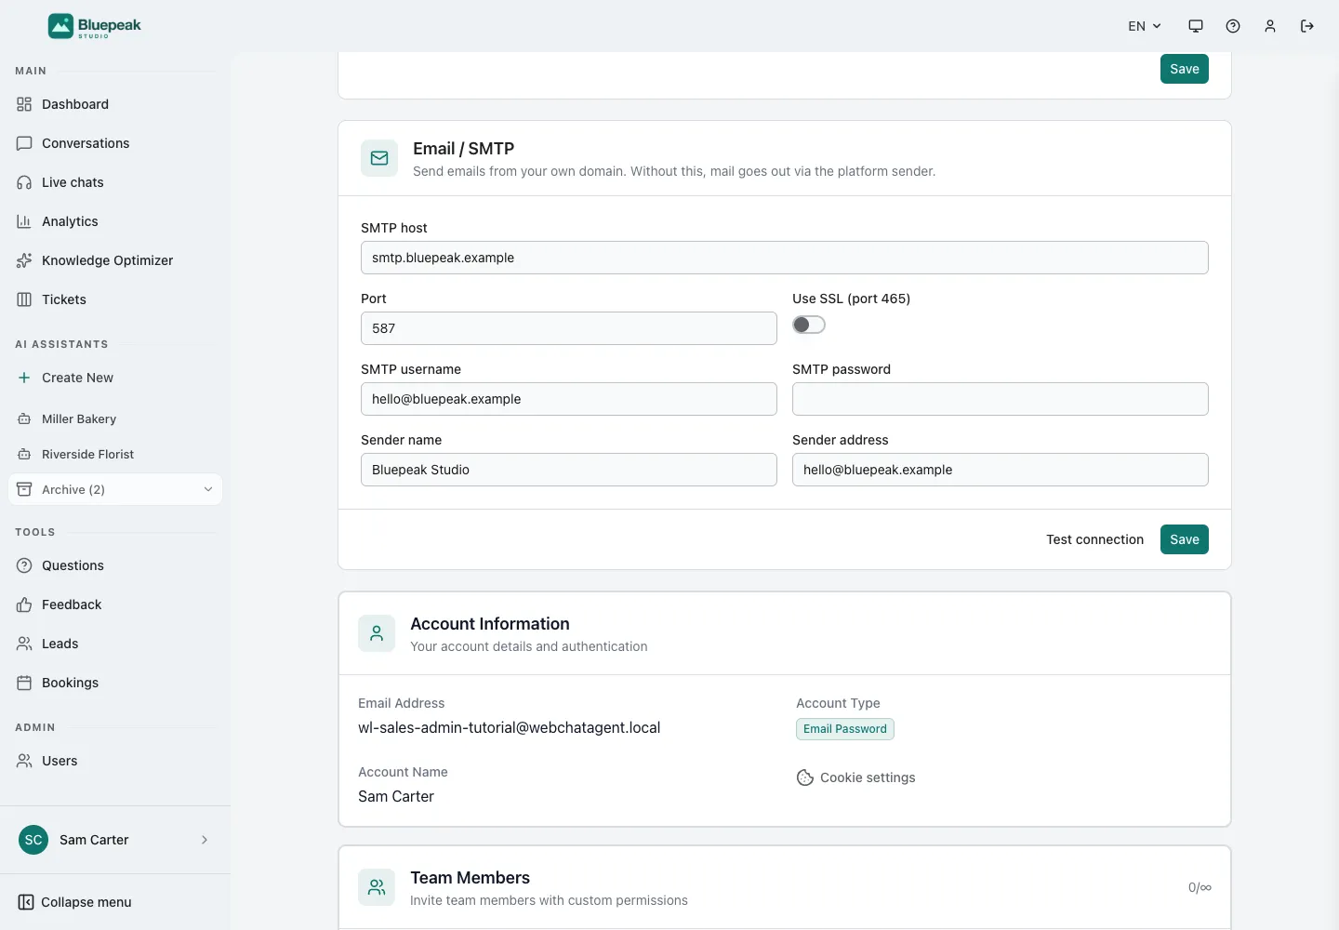Open the display monitor icon in header
This screenshot has height=930, width=1339.
click(x=1196, y=26)
